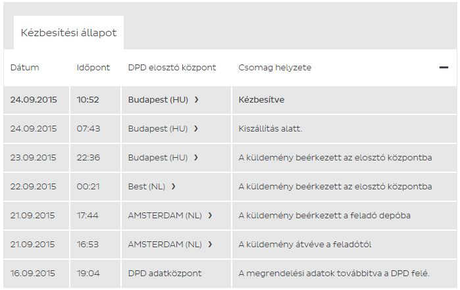The height and width of the screenshot is (290, 460).
Task: Click the arrow beside AMSTERDAM (NL) at 17:44
Action: coord(210,216)
